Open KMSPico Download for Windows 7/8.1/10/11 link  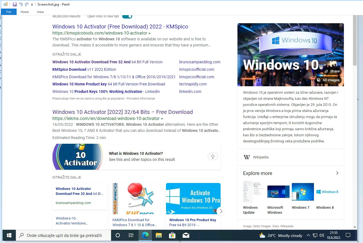(x=114, y=77)
